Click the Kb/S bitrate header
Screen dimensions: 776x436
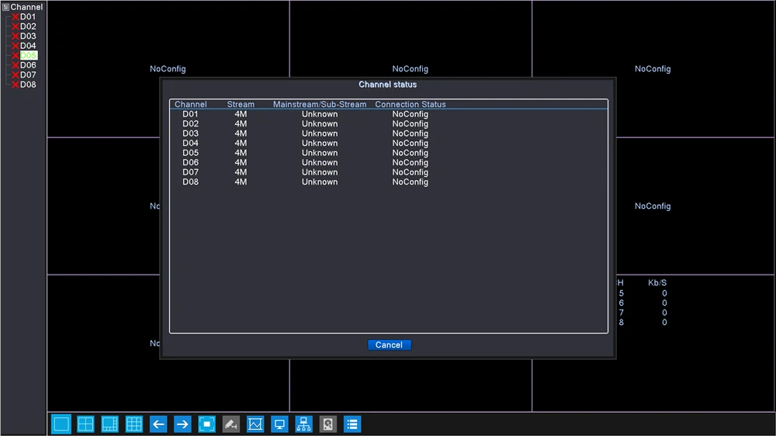coord(657,282)
